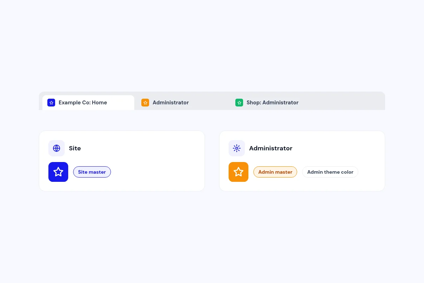This screenshot has height=283, width=424.
Task: Select the large orange star admin icon
Action: tap(238, 172)
